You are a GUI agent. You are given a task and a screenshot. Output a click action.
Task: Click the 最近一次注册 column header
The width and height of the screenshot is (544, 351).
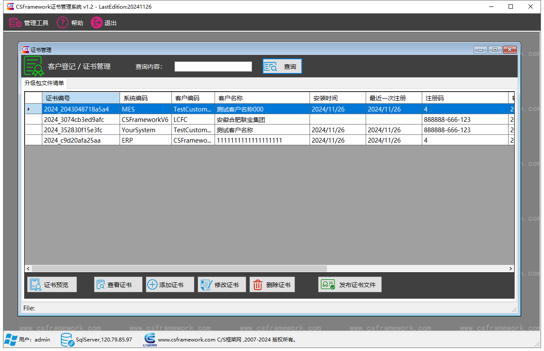pos(394,98)
